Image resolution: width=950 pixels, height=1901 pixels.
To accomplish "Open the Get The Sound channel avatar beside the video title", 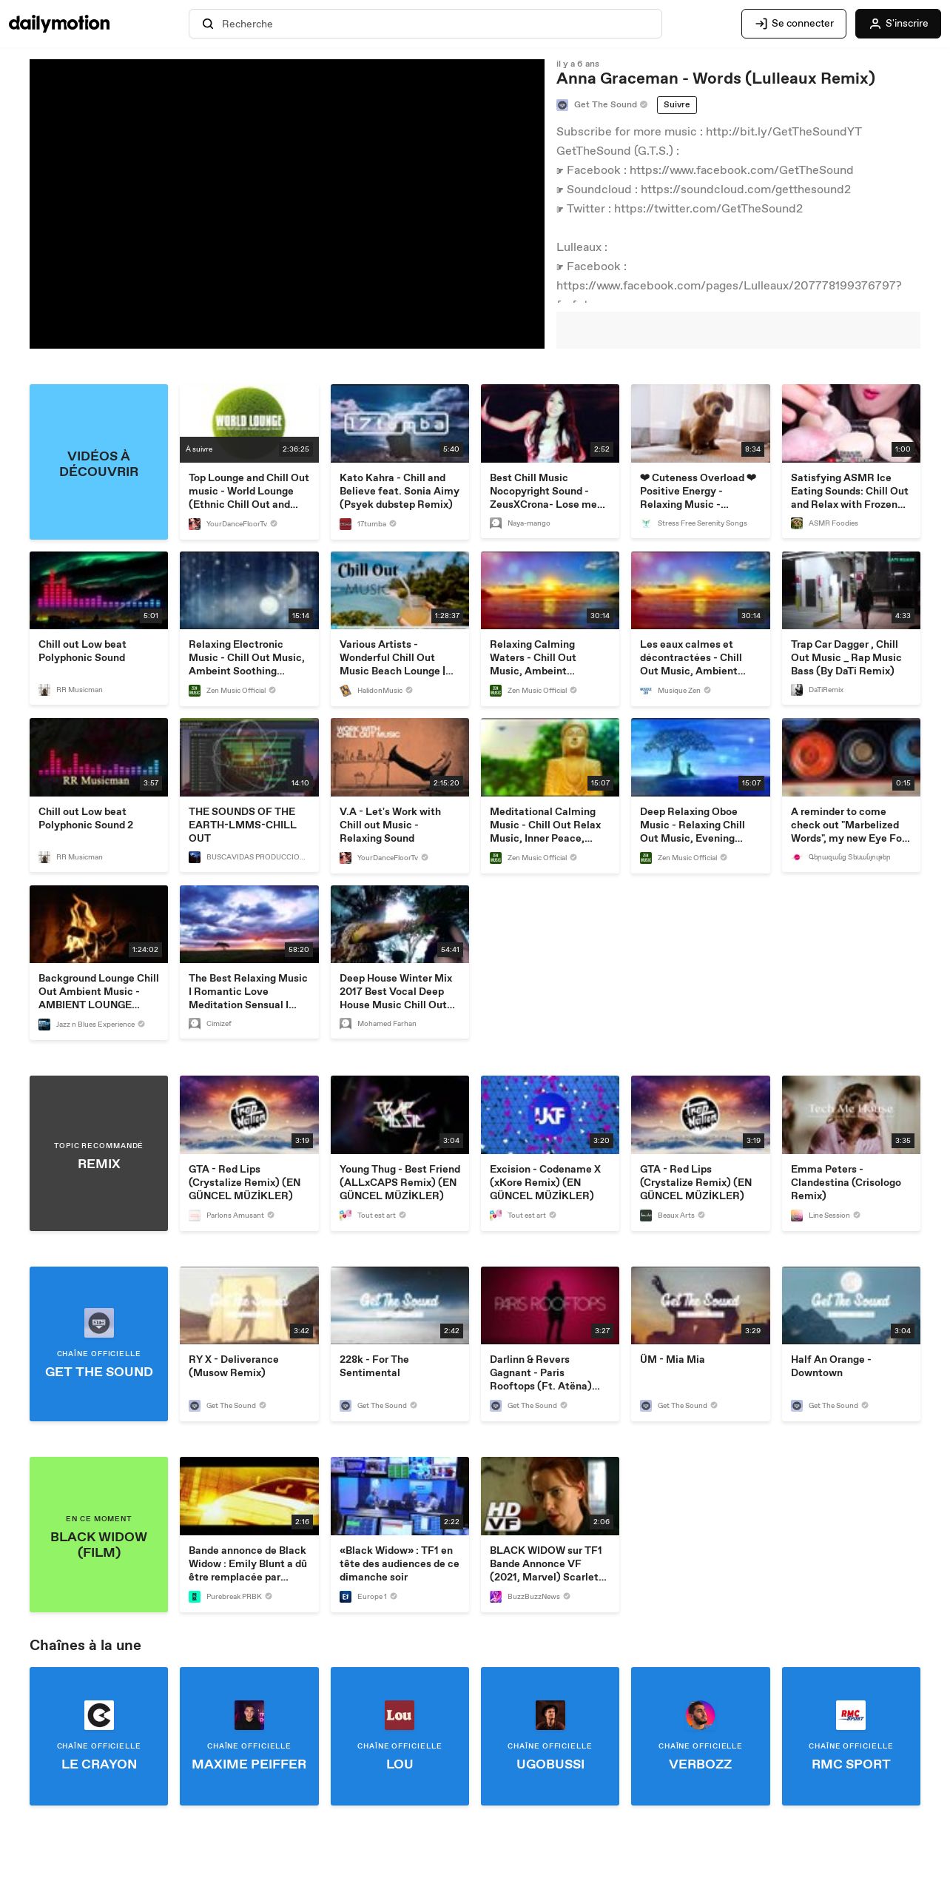I will tap(562, 105).
